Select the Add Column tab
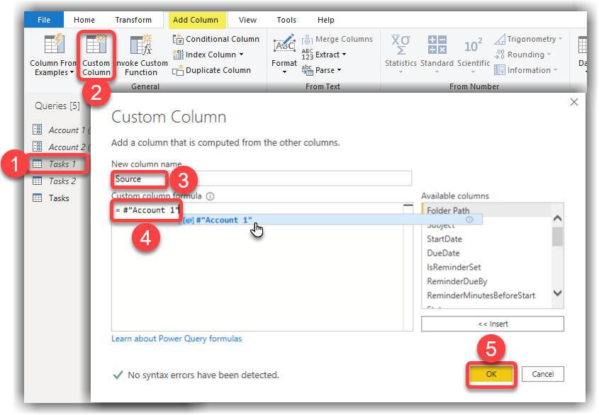Viewport: 599px width, 415px height. [196, 20]
